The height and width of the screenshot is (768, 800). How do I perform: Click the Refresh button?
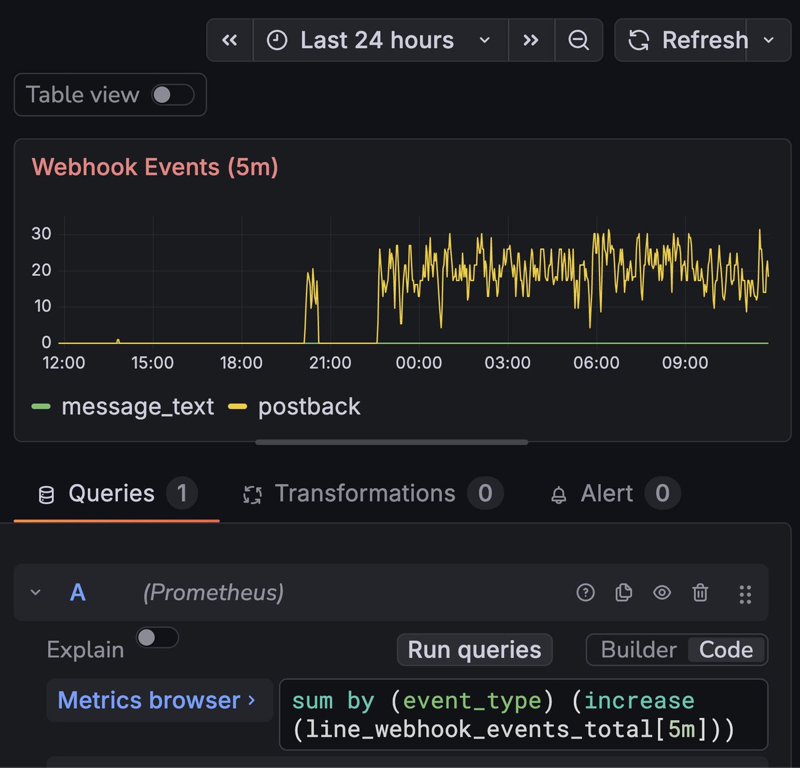pos(680,40)
